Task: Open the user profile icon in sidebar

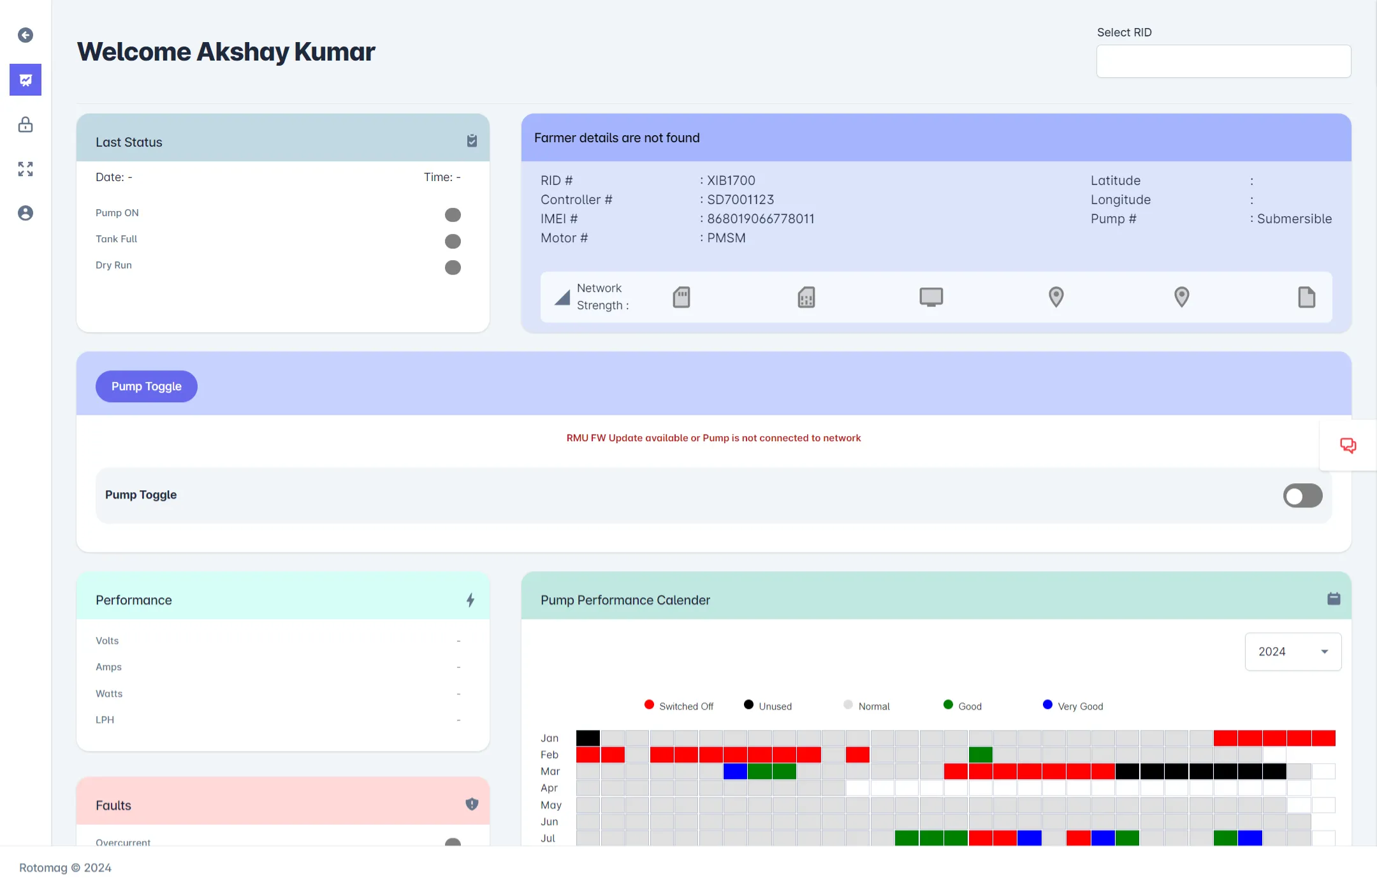Action: 25,213
